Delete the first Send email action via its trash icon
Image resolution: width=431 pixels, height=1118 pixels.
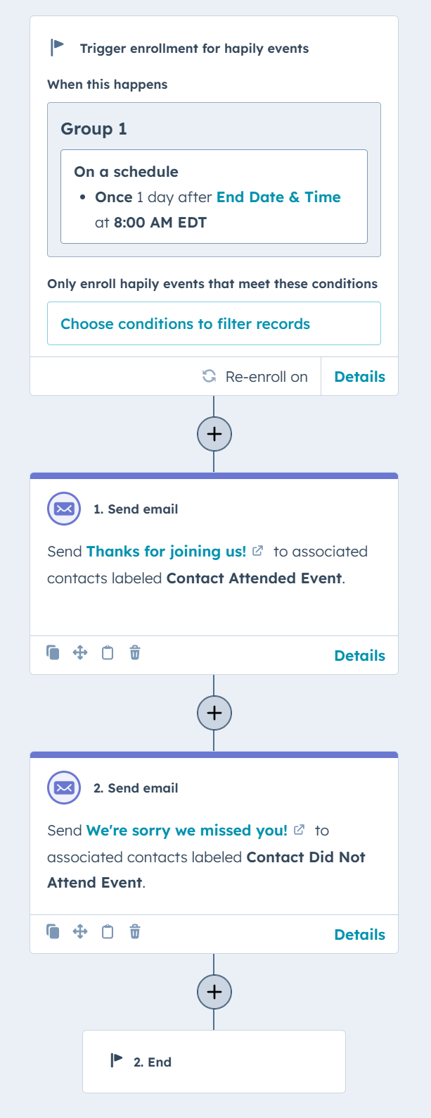click(x=135, y=652)
